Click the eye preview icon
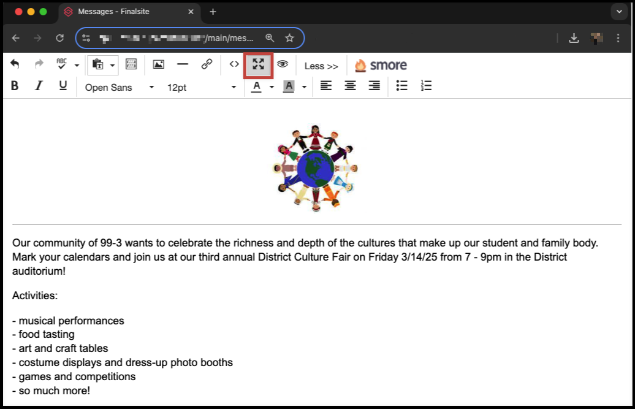635x409 pixels. click(283, 64)
